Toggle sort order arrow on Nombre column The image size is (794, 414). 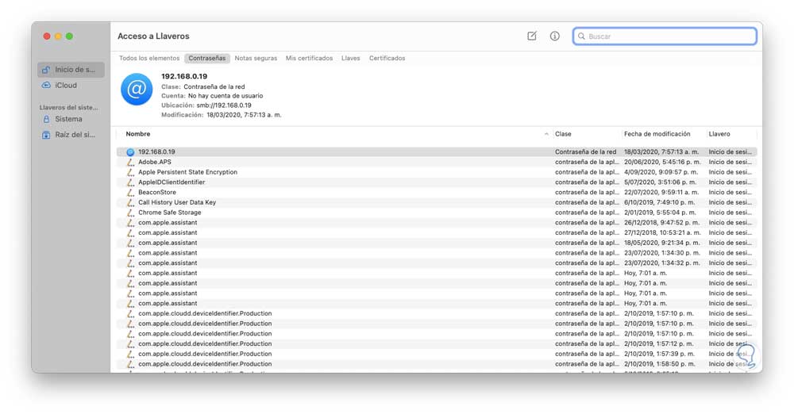coord(546,134)
